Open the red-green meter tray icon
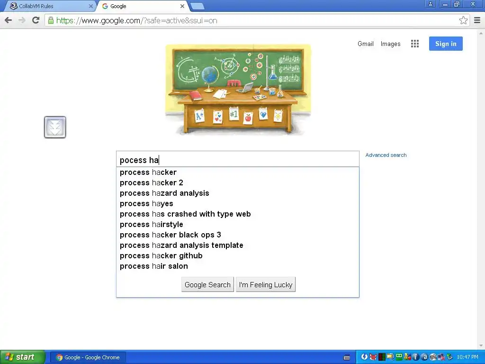 382,357
